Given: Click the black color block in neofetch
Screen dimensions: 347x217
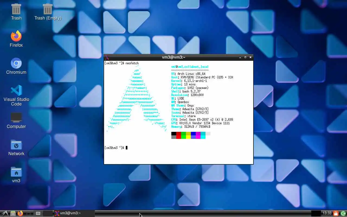Looking at the screenshot, I should point(174,134).
